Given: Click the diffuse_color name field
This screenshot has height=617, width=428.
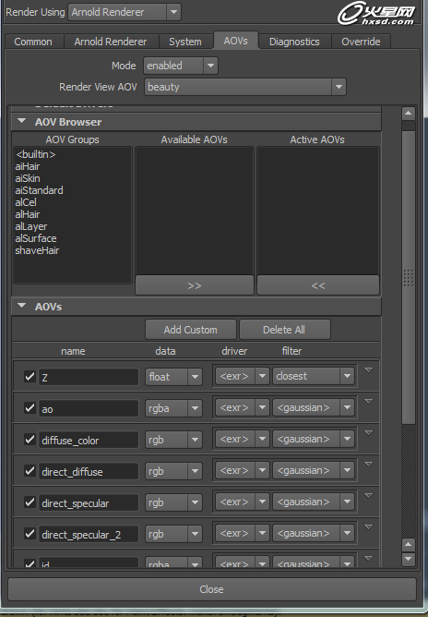Looking at the screenshot, I should tap(89, 440).
